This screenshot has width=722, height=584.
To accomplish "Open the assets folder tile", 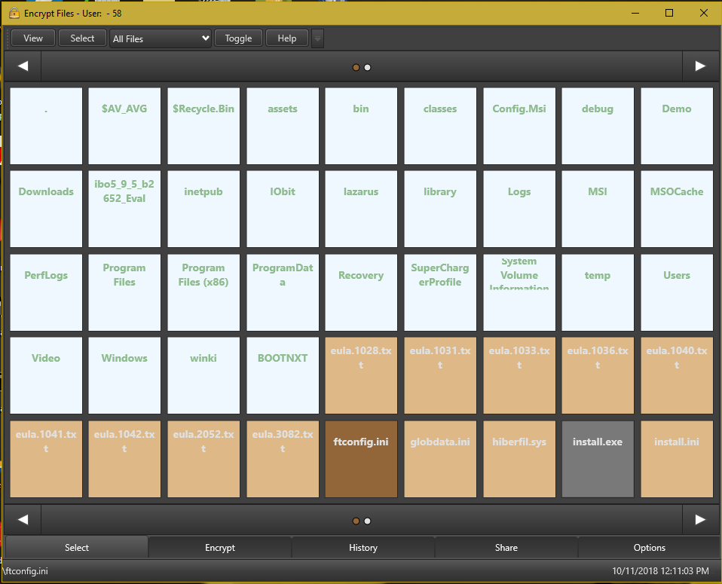I will coord(283,126).
